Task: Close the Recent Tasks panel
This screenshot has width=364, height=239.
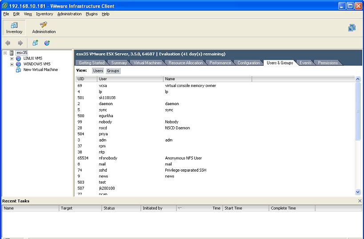Action: (x=360, y=201)
